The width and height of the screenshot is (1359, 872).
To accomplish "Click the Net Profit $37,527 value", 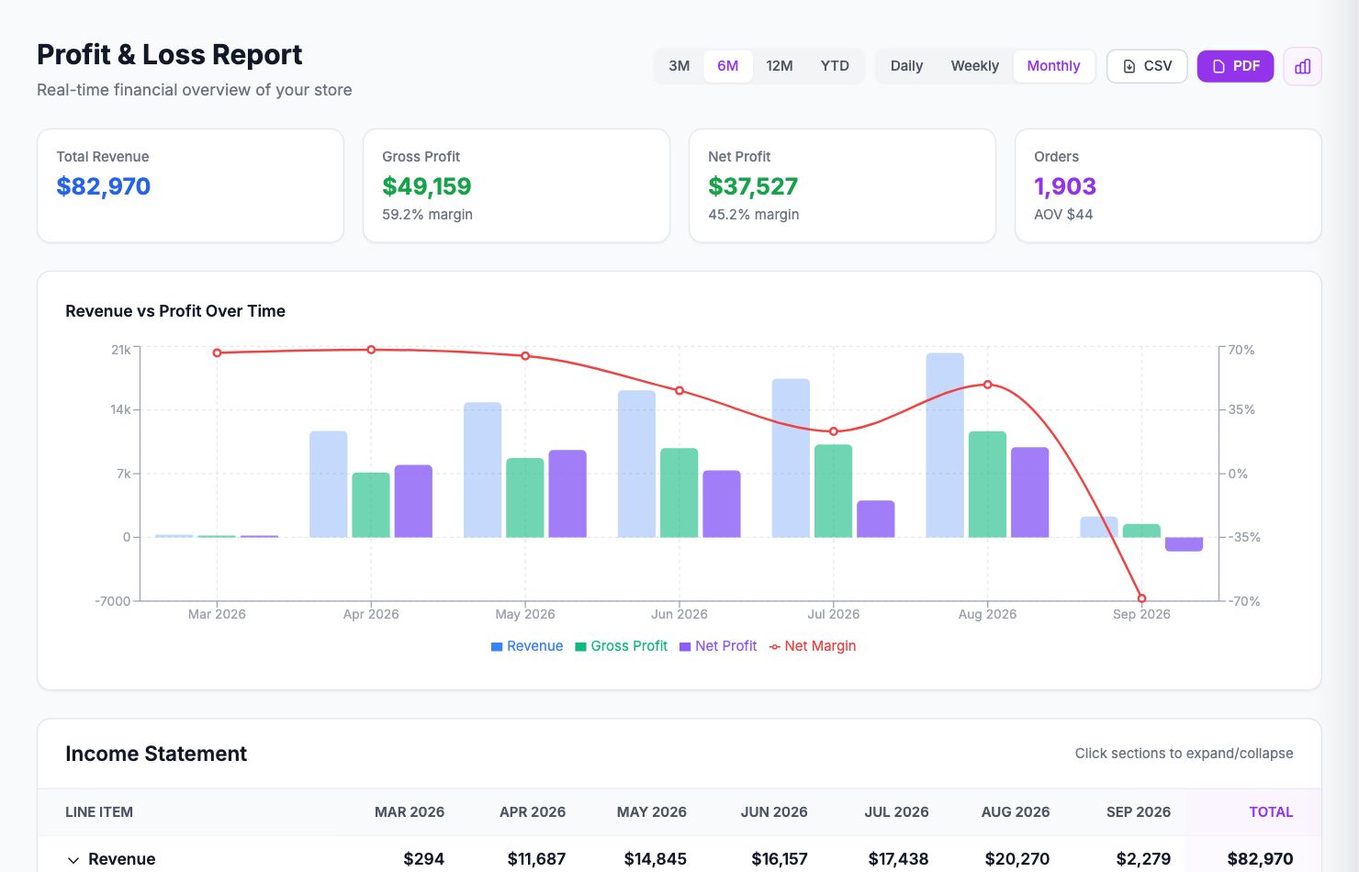I will [753, 186].
